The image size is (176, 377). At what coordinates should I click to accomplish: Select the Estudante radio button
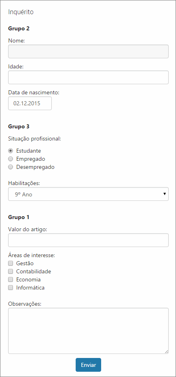tap(11, 151)
